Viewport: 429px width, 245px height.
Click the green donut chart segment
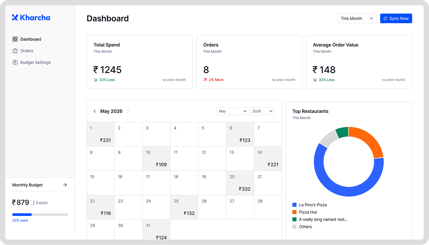pyautogui.click(x=342, y=132)
